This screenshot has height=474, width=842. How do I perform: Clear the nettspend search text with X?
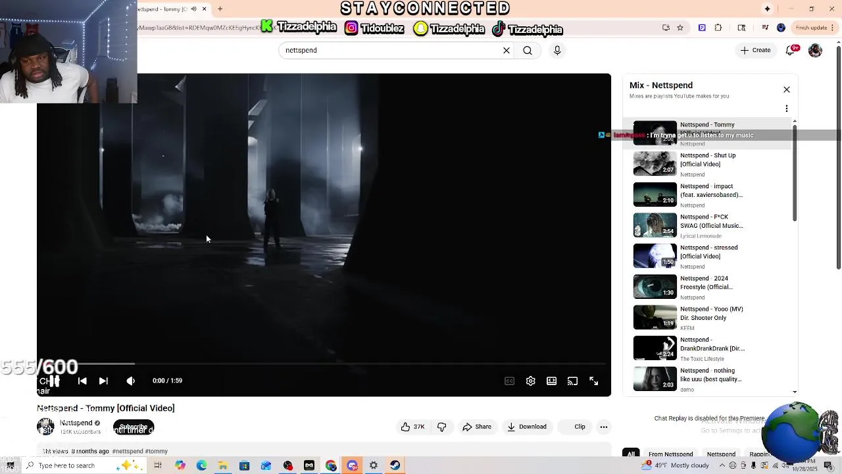pos(507,50)
